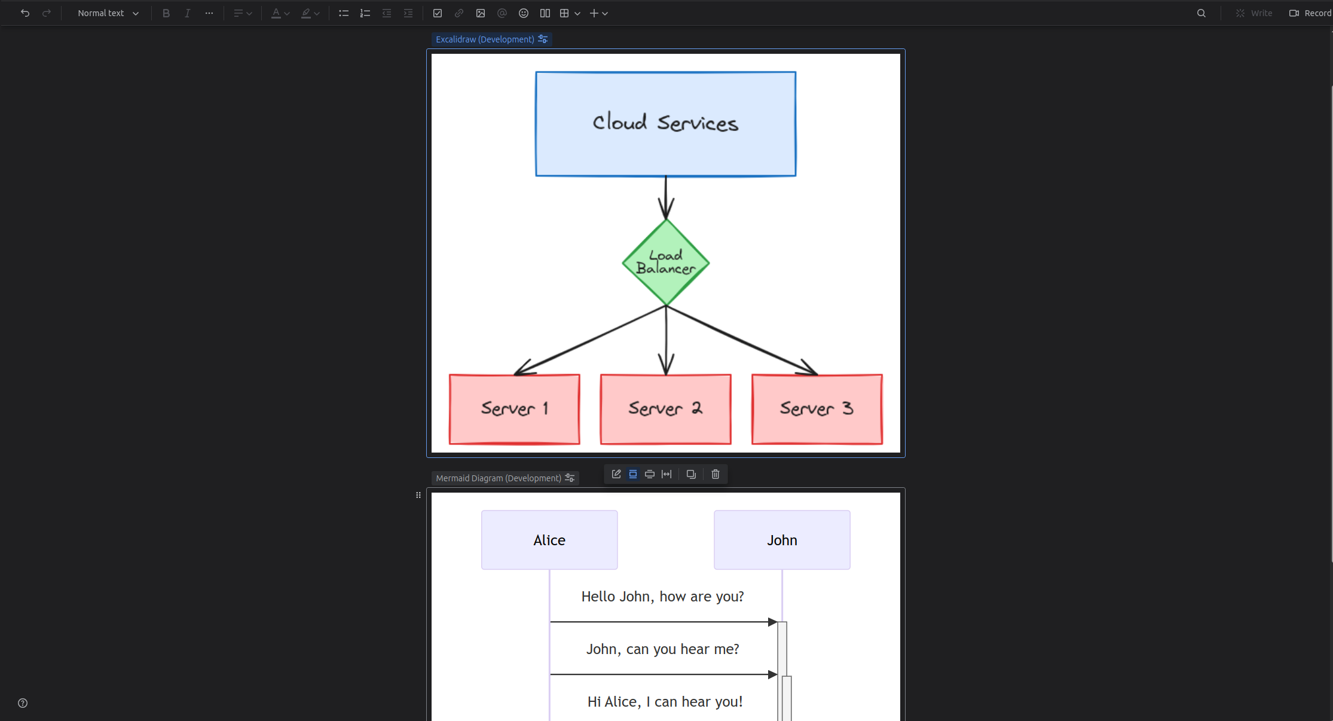Click the two-column layouts icon
Screen dimensions: 1333x721
pos(545,13)
